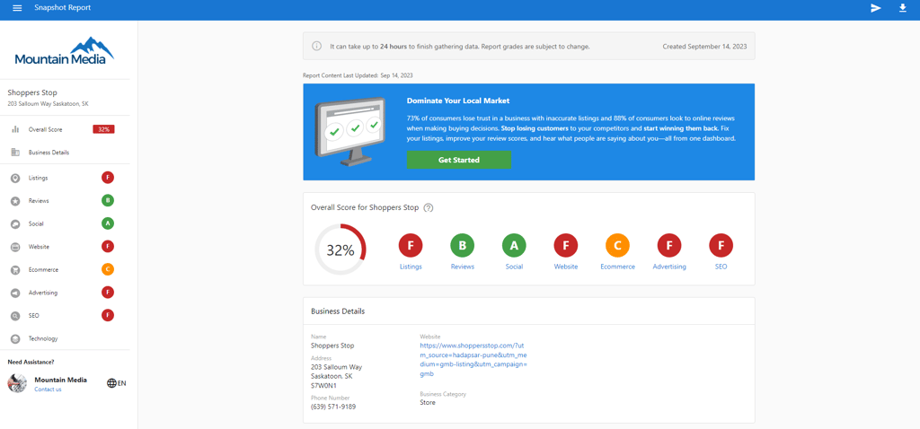Click the Store business category value
Screen dimensions: 920x429
(x=428, y=403)
